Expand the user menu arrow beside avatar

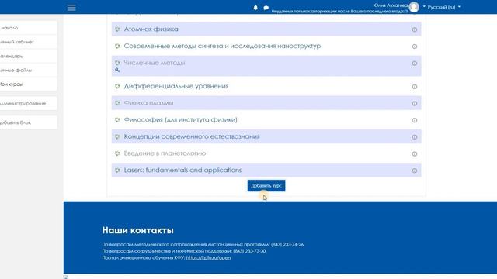click(424, 7)
